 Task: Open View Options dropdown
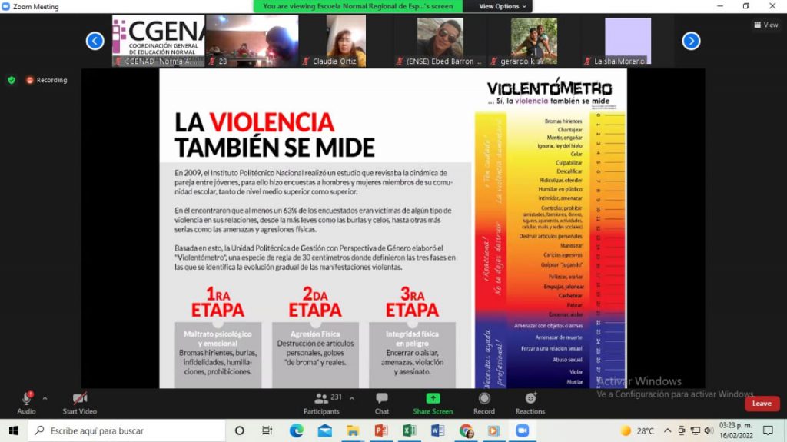click(503, 6)
